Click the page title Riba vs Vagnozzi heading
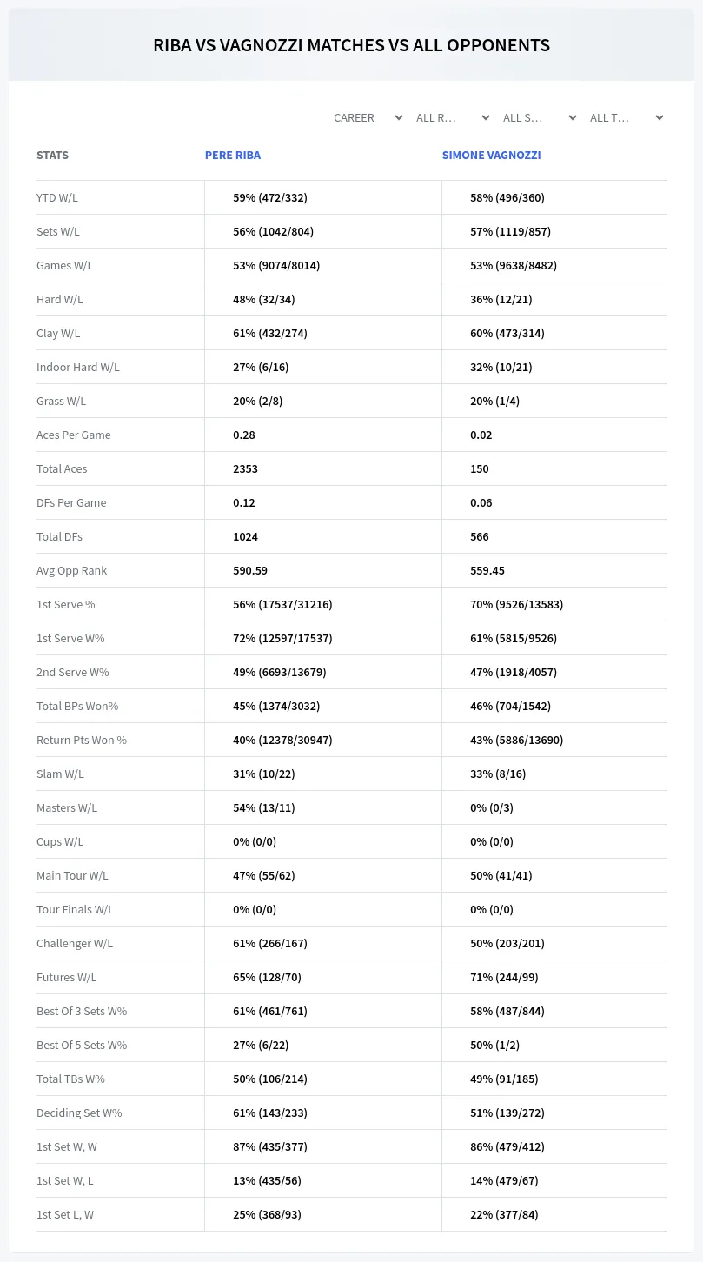The height and width of the screenshot is (1262, 703). coord(351,45)
